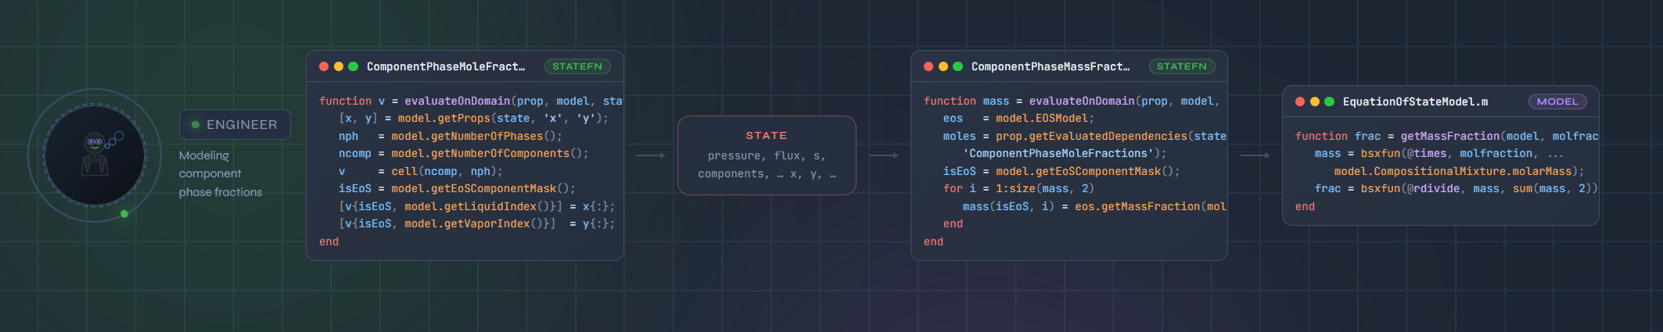Viewport: 1663px width, 332px height.
Task: Click the yellow dot on ComponentPhaseMoleFract window
Action: click(x=339, y=67)
